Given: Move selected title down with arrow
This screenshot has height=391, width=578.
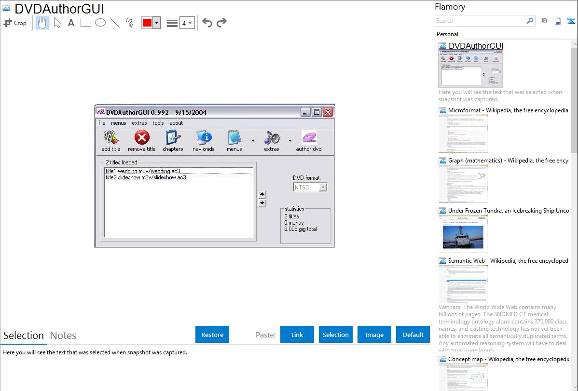Looking at the screenshot, I should (262, 202).
